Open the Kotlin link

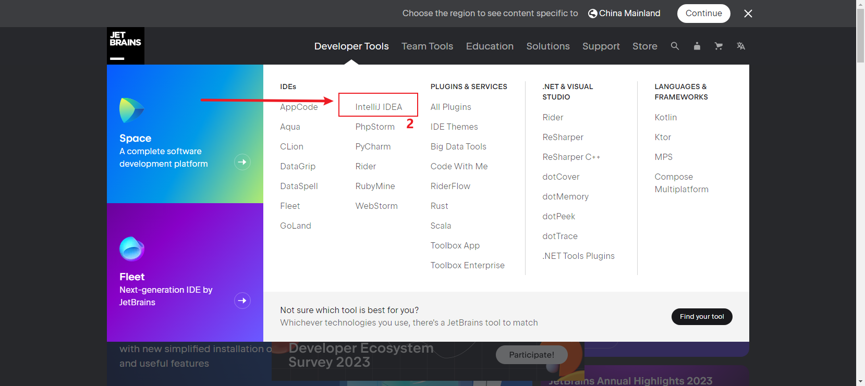pyautogui.click(x=666, y=117)
